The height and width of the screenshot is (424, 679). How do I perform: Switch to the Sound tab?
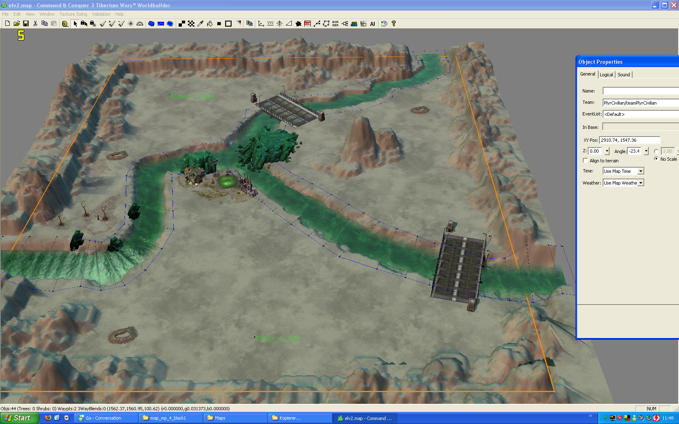[624, 75]
